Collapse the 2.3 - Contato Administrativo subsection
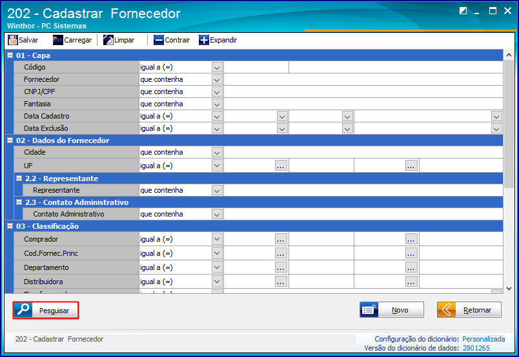This screenshot has width=519, height=357. pyautogui.click(x=19, y=202)
